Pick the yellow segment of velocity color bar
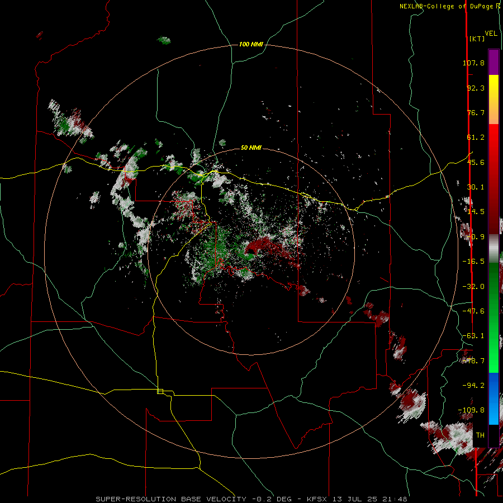The width and height of the screenshot is (503, 503). [493, 88]
